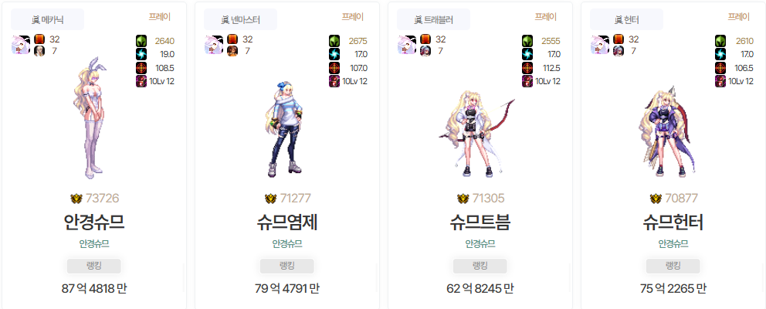Select the 헌터 class tag

tap(627, 19)
